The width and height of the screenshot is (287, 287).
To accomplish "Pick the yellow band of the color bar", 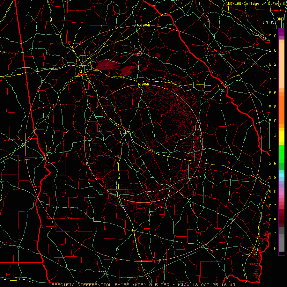I will tap(282, 136).
